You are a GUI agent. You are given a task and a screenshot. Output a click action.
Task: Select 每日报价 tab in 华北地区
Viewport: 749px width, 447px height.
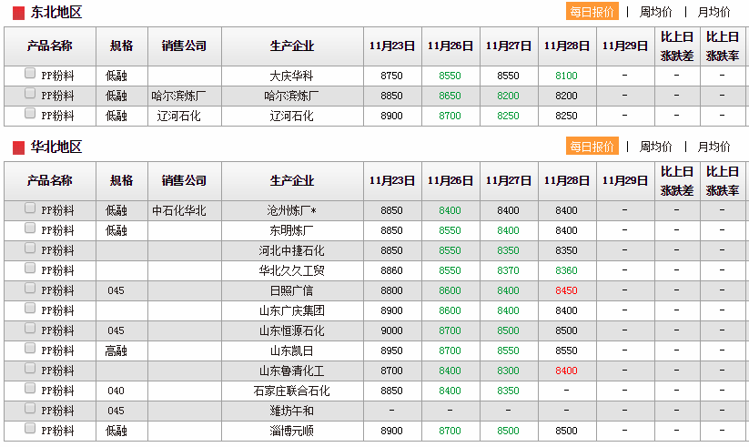pyautogui.click(x=592, y=147)
